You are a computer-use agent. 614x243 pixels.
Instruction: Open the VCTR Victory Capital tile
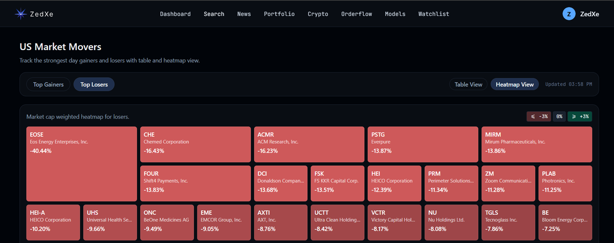(x=394, y=223)
